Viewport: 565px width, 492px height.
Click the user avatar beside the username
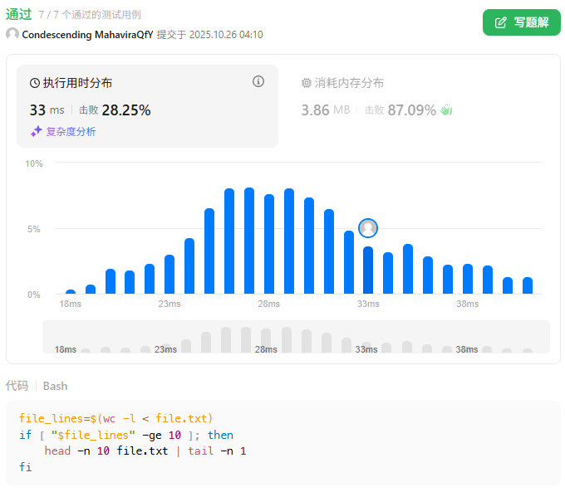click(12, 35)
